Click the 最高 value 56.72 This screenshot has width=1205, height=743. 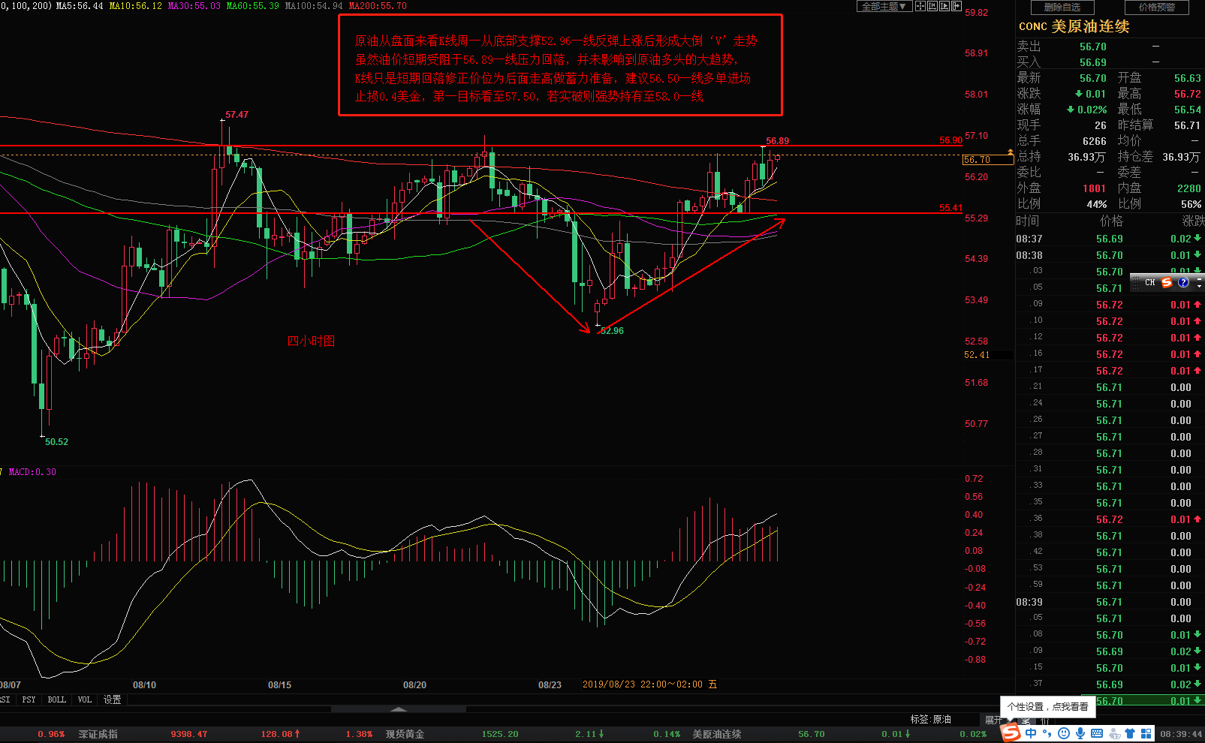pyautogui.click(x=1188, y=94)
